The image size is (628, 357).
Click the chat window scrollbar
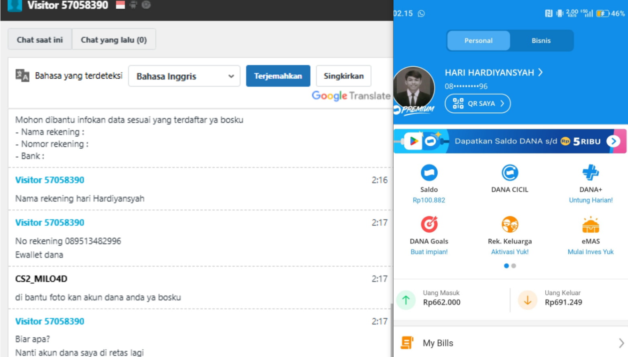click(391, 329)
